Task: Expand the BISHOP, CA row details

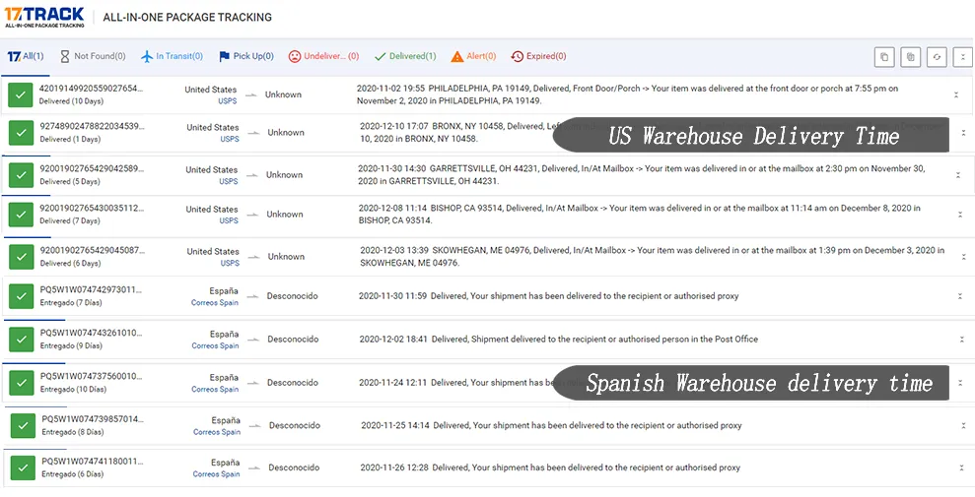Action: [x=960, y=215]
